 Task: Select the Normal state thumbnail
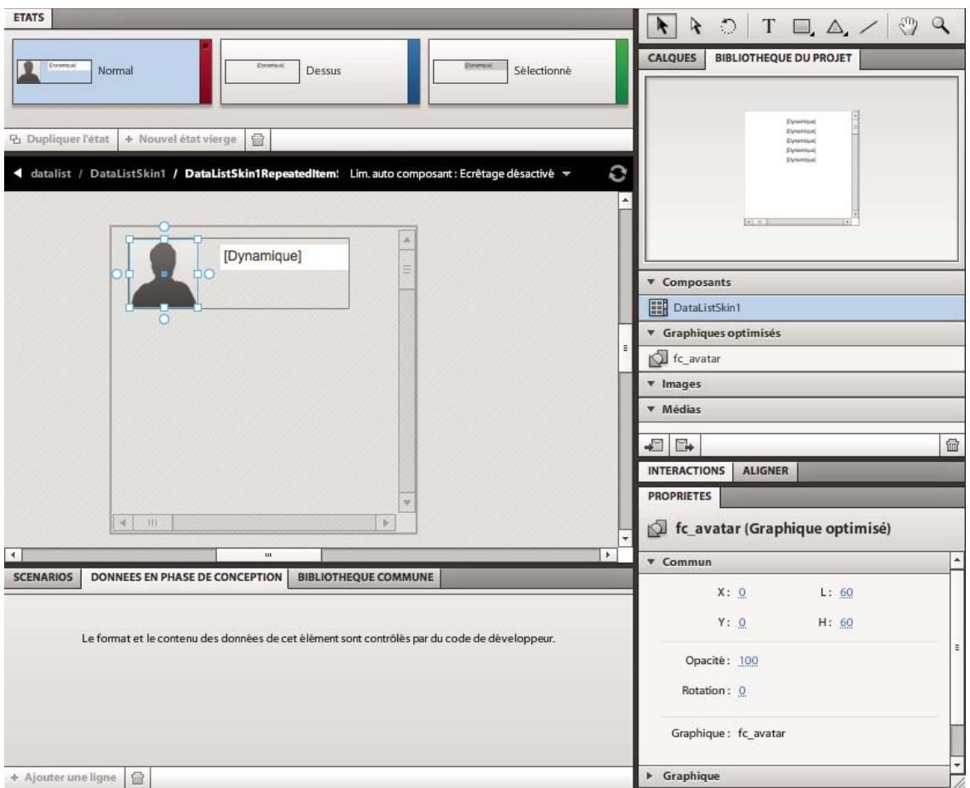click(112, 71)
